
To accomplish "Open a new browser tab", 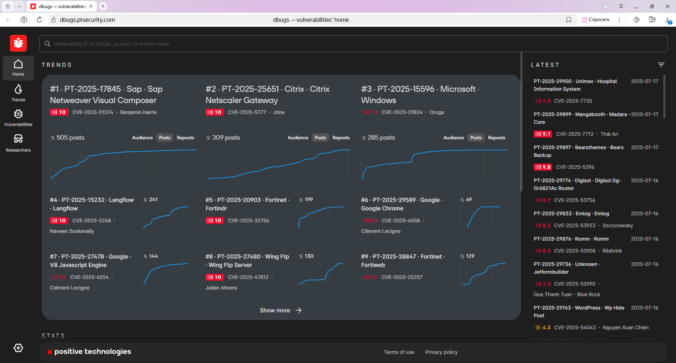I will (x=103, y=6).
